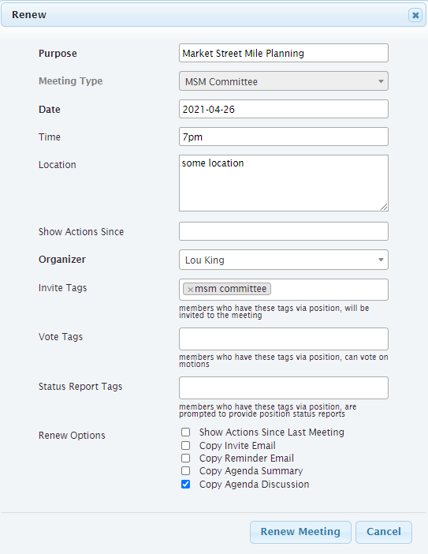Image resolution: width=428 pixels, height=554 pixels.
Task: Open the Meeting Type dropdown arrow
Action: point(381,81)
